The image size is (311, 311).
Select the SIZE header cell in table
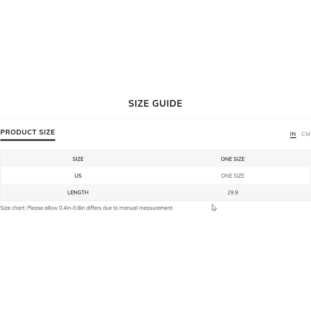click(78, 159)
